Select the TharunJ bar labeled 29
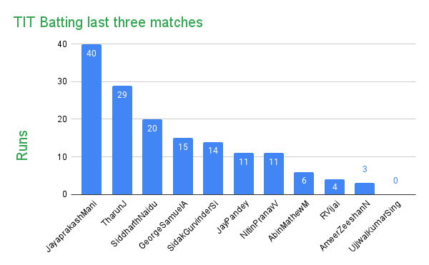The width and height of the screenshot is (429, 265). point(122,140)
